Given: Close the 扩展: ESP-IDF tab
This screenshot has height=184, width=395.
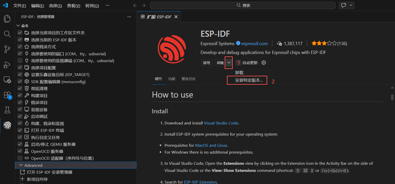Looking at the screenshot, I should 176,17.
